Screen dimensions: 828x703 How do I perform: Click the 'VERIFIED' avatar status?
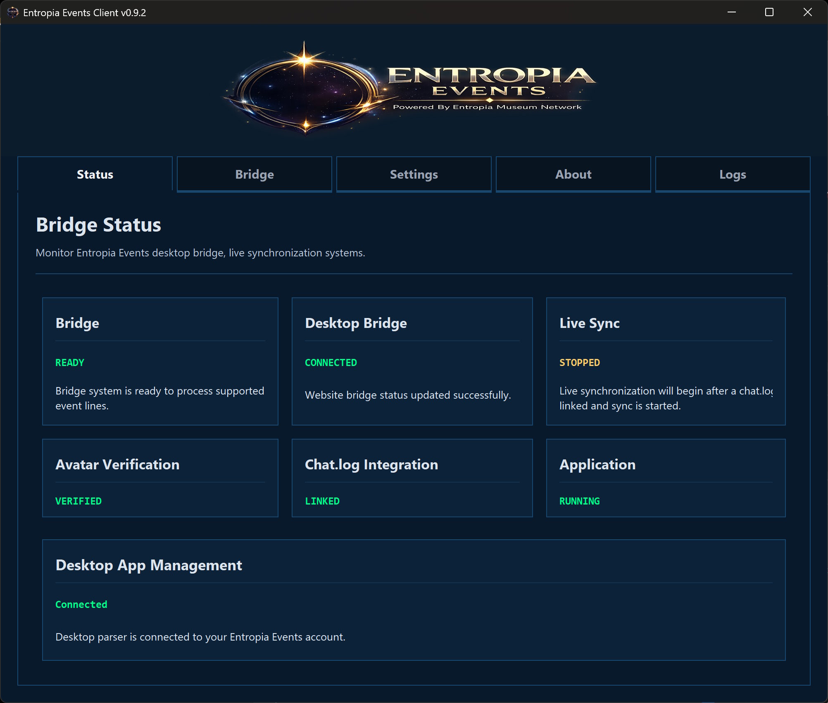(x=79, y=501)
